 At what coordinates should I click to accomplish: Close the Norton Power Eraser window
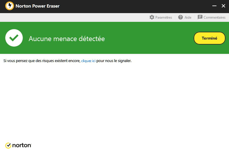(223, 6)
